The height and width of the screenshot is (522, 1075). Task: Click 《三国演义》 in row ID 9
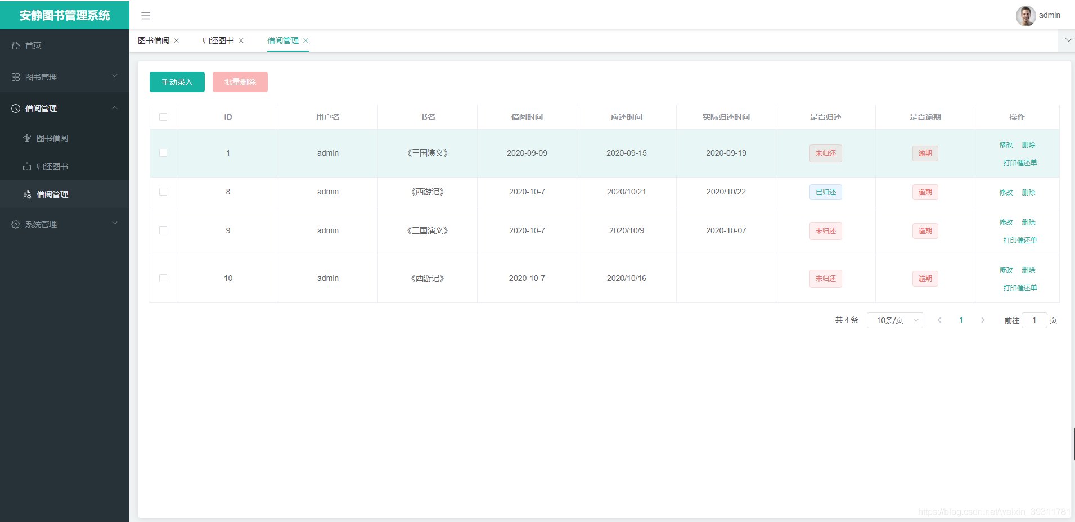pyautogui.click(x=428, y=230)
